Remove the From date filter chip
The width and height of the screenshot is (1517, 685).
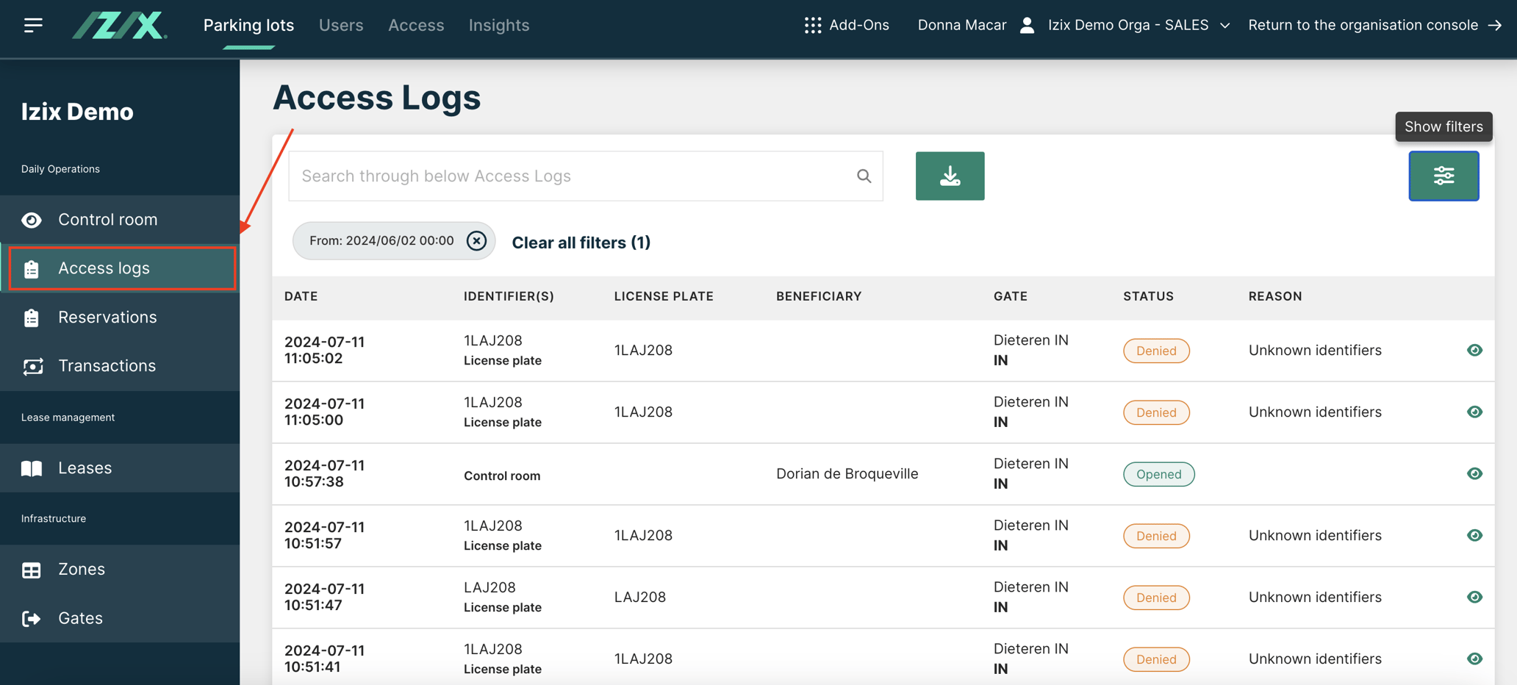pyautogui.click(x=477, y=240)
